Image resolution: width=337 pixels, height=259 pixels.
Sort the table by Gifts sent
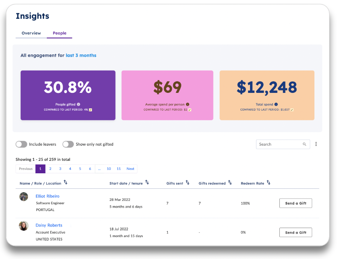click(x=188, y=182)
